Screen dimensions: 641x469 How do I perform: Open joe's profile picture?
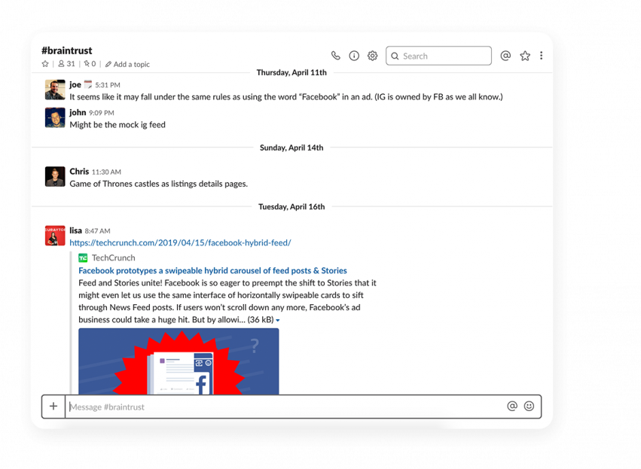(55, 90)
